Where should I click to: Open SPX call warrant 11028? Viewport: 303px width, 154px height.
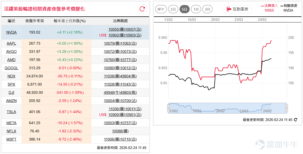tap(112, 85)
